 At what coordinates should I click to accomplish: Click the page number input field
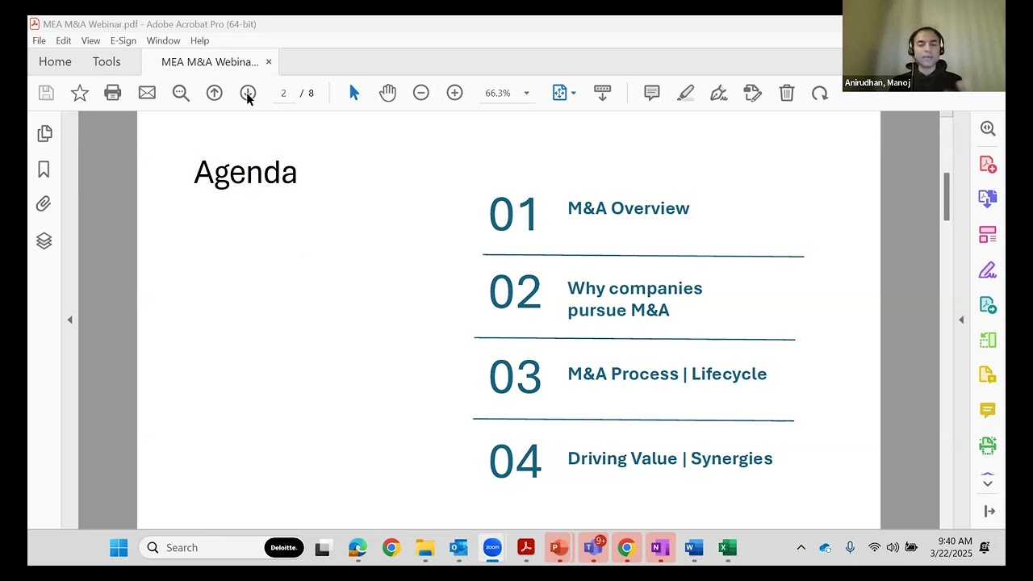(283, 93)
